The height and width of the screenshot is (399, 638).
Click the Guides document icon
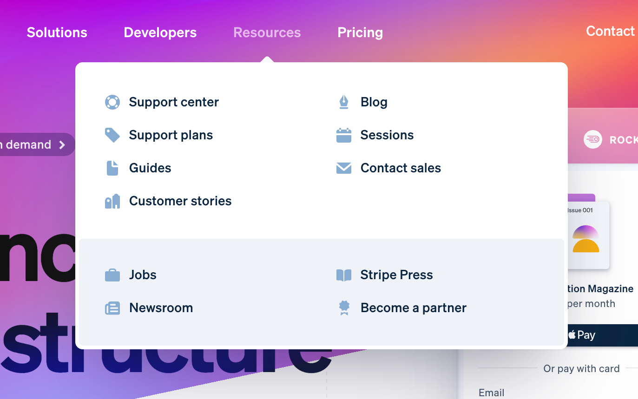pos(112,168)
